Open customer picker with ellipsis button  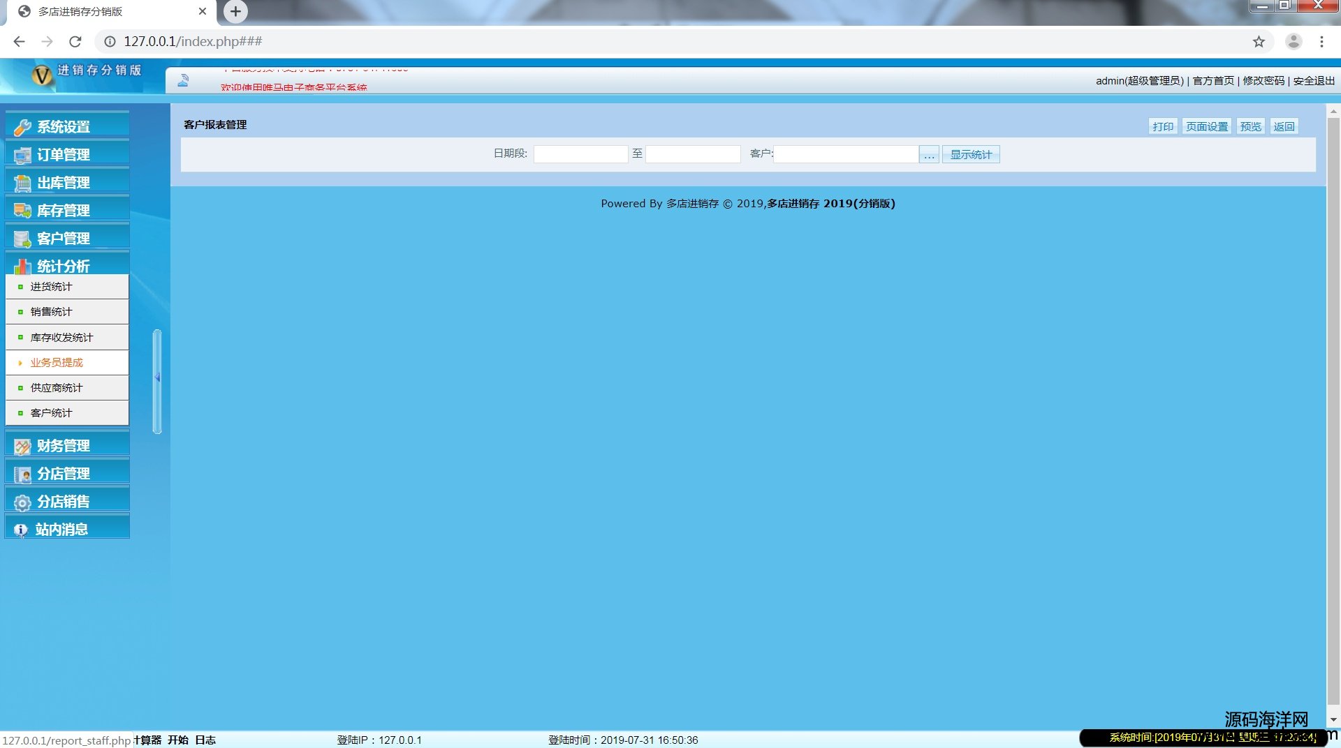928,155
